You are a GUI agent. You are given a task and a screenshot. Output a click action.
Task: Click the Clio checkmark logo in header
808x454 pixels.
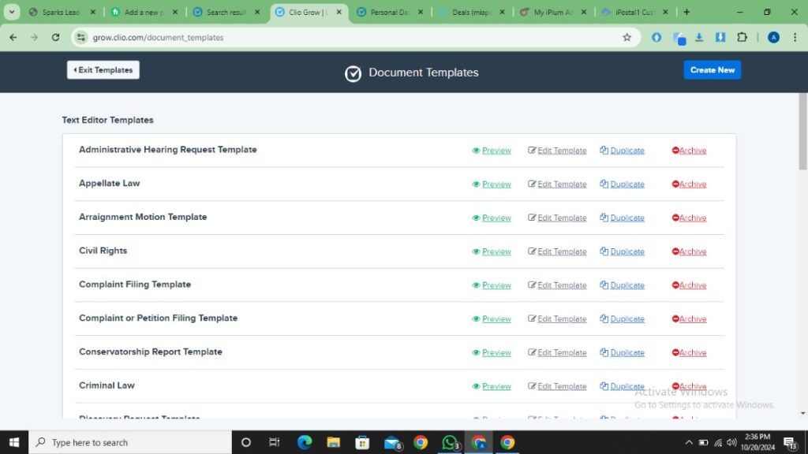click(x=353, y=73)
